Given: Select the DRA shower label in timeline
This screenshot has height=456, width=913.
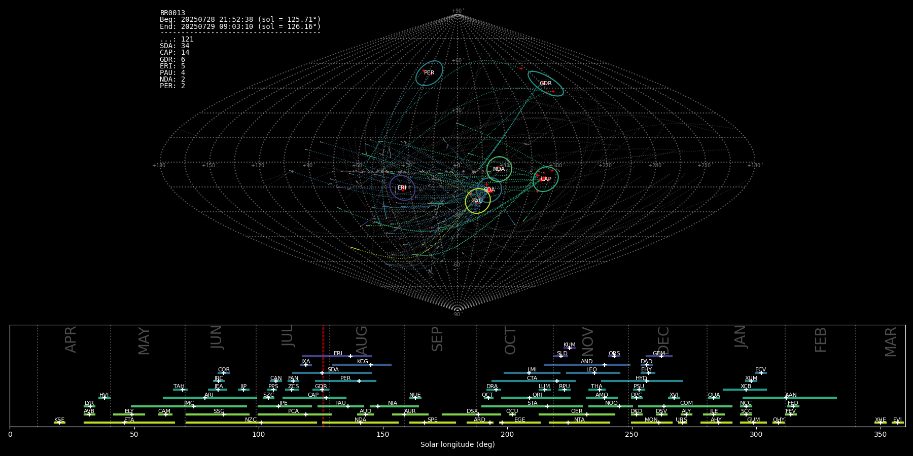Looking at the screenshot, I should (x=492, y=387).
